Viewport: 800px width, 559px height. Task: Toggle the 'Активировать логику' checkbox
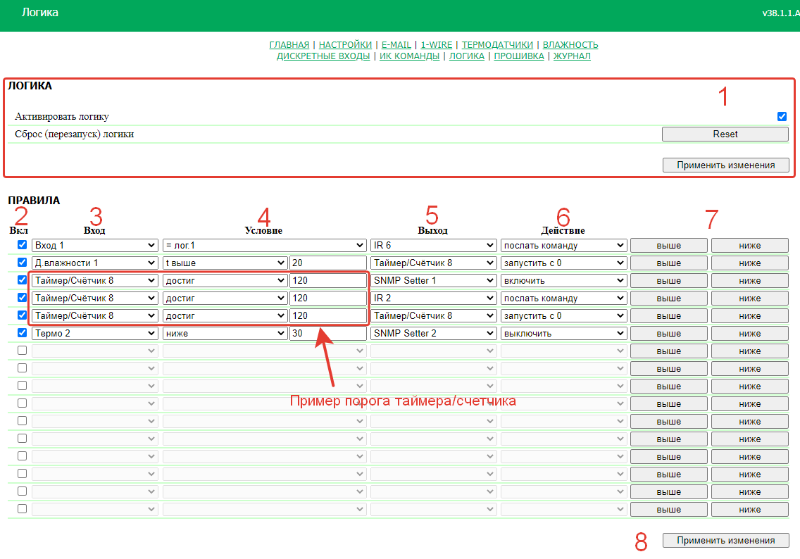click(x=782, y=116)
